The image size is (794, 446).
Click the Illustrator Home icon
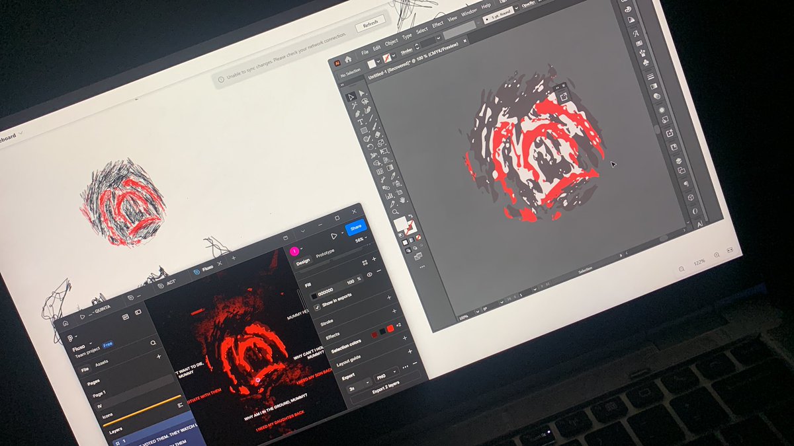click(x=348, y=59)
